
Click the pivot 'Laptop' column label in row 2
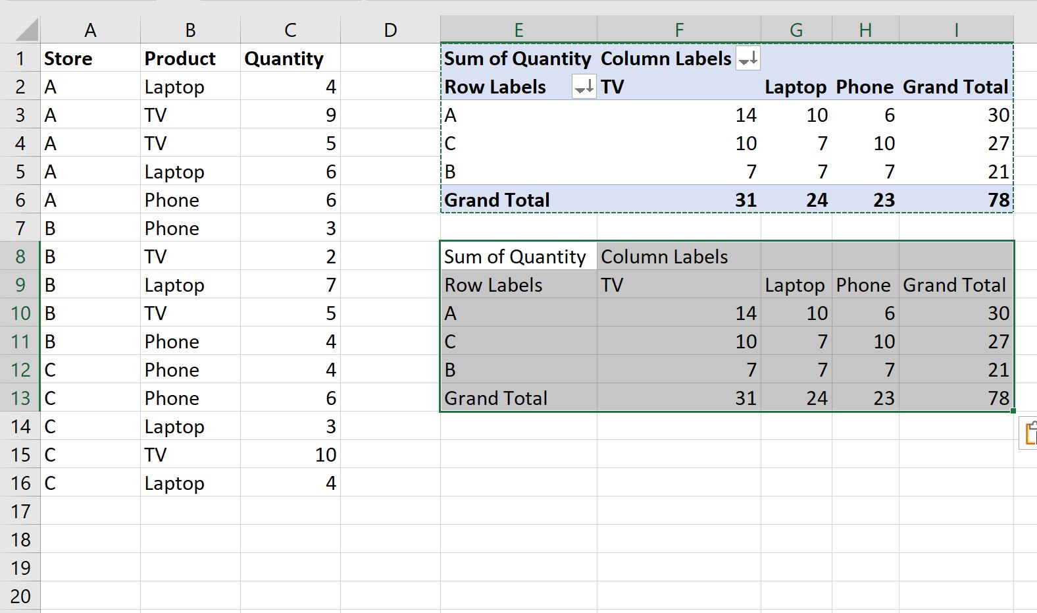tap(796, 87)
